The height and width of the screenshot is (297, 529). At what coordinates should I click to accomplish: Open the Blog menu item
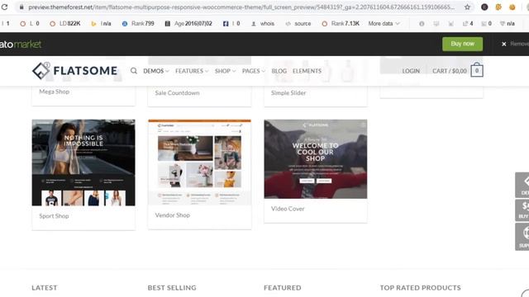point(279,71)
